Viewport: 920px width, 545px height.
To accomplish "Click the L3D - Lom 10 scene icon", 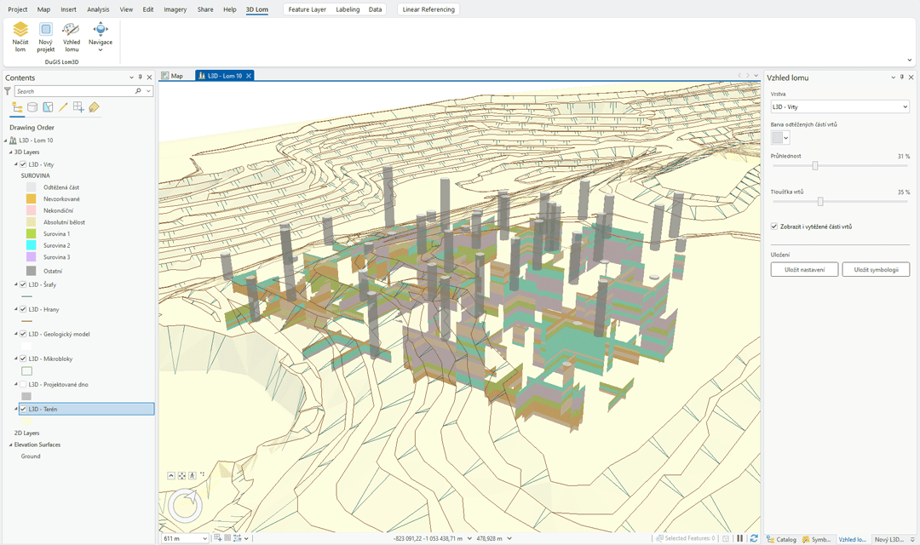I will click(13, 141).
